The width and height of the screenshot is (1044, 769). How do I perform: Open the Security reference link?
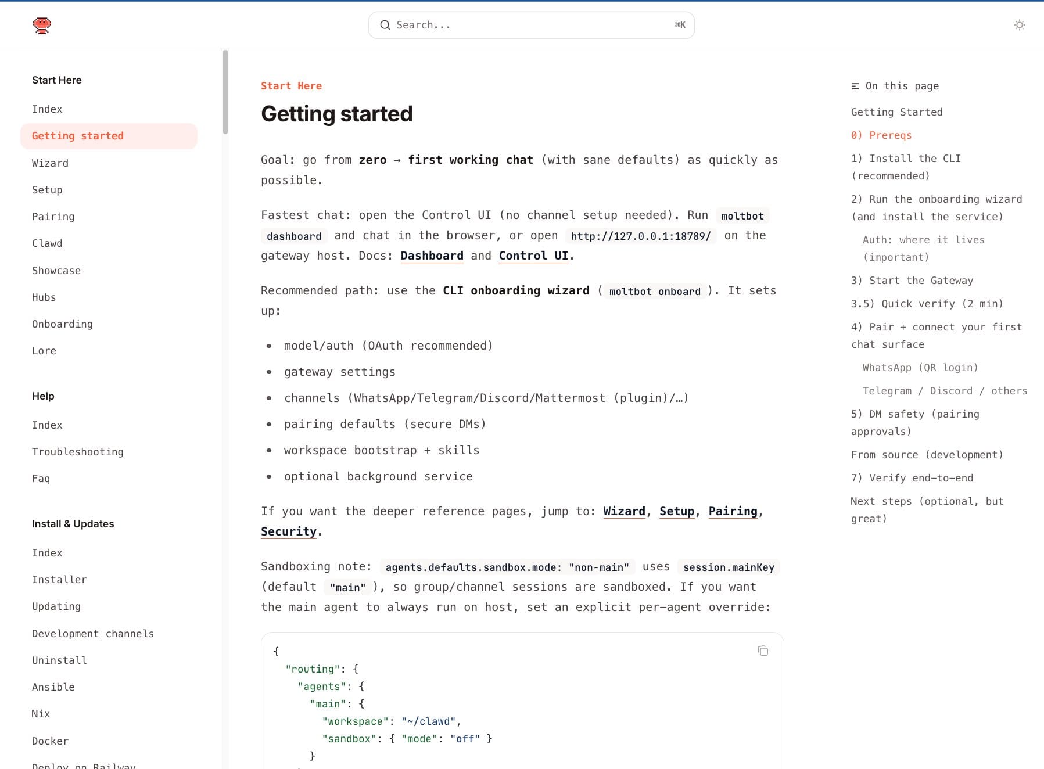tap(288, 531)
